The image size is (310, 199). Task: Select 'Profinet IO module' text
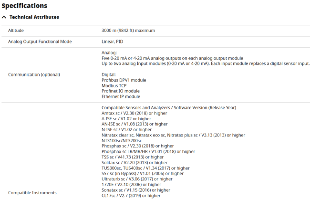click(121, 91)
